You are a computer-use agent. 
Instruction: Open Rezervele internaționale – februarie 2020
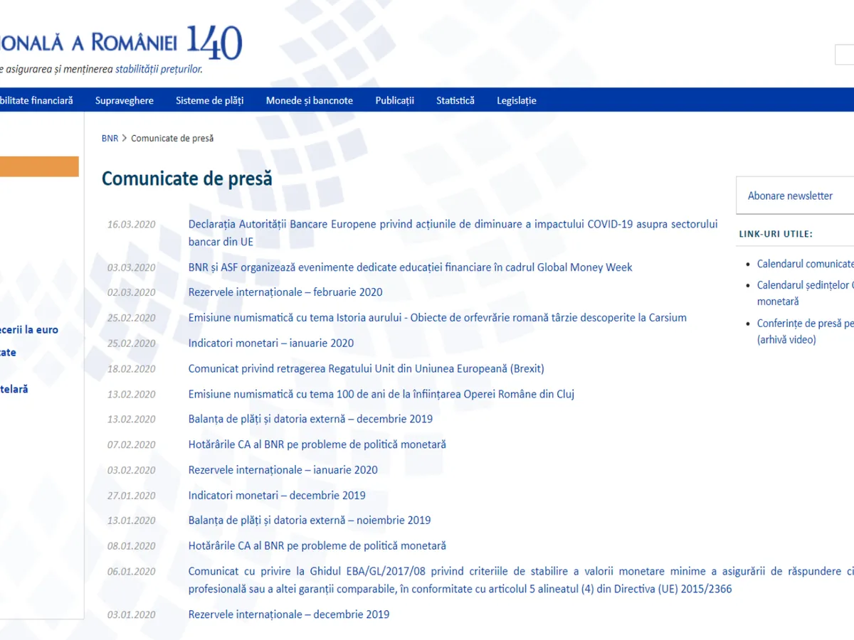[x=285, y=292]
